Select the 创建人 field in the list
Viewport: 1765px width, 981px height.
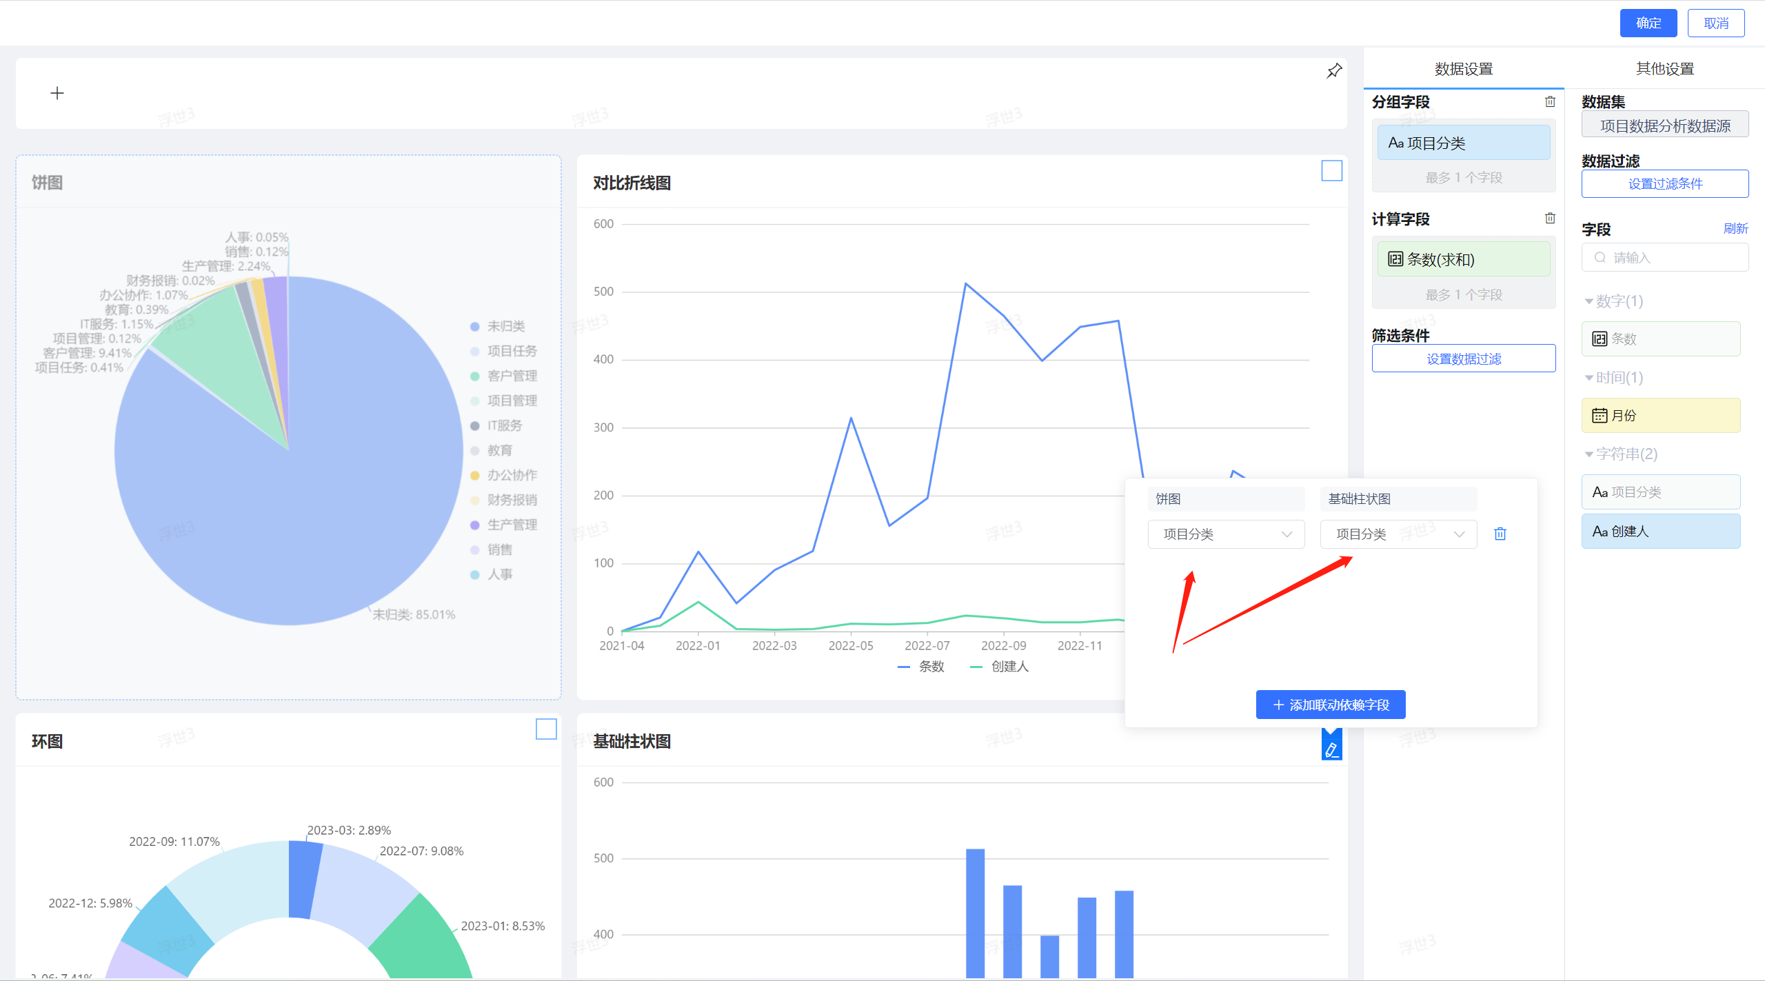click(1660, 532)
